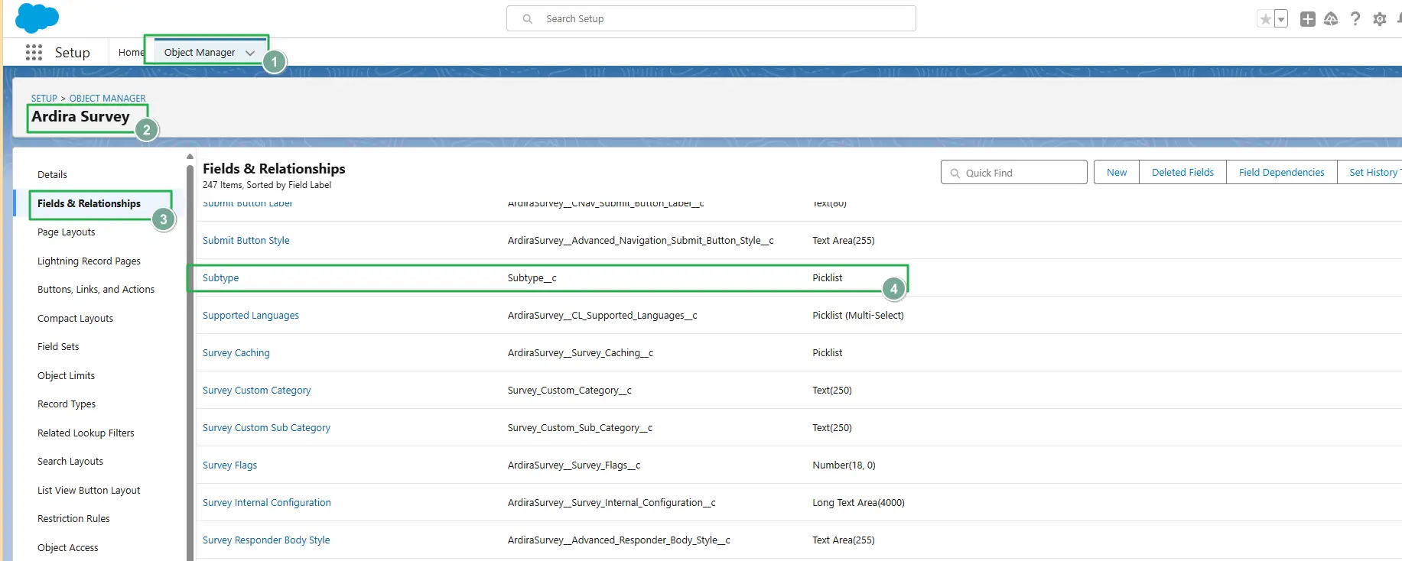This screenshot has height=561, width=1402.
Task: Open the Survey Internal Configuration field
Action: pyautogui.click(x=266, y=502)
